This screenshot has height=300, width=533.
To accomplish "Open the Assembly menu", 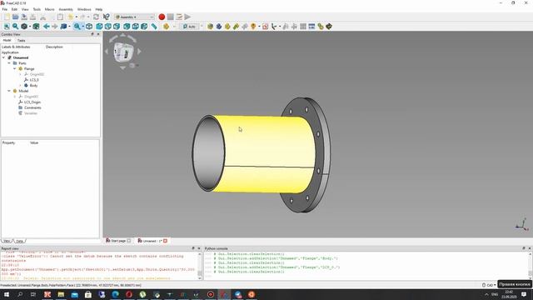I will pos(66,9).
